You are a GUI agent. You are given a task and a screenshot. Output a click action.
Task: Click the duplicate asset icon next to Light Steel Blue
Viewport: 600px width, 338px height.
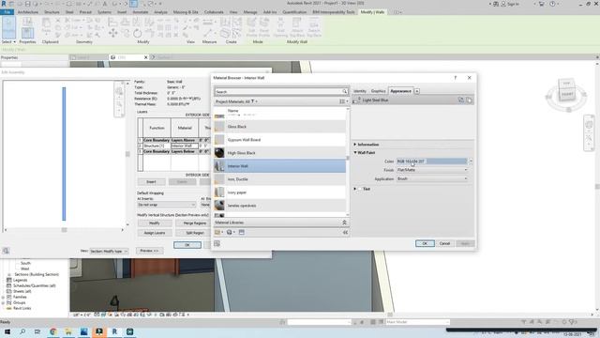coord(469,100)
